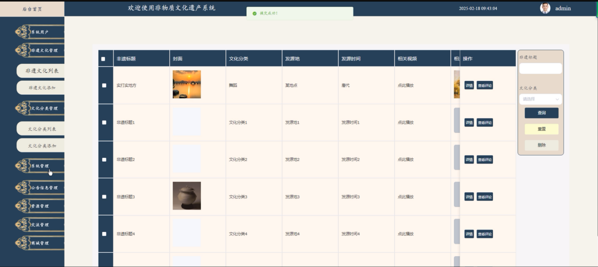Expand the 系统用户 sidebar menu
The height and width of the screenshot is (267, 598).
pyautogui.click(x=39, y=32)
